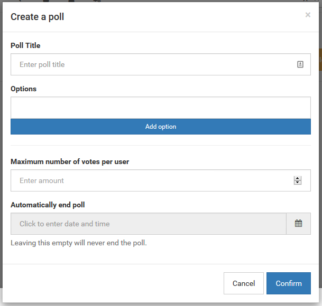Decrease vote amount with the down arrow
The height and width of the screenshot is (306, 322).
298,183
